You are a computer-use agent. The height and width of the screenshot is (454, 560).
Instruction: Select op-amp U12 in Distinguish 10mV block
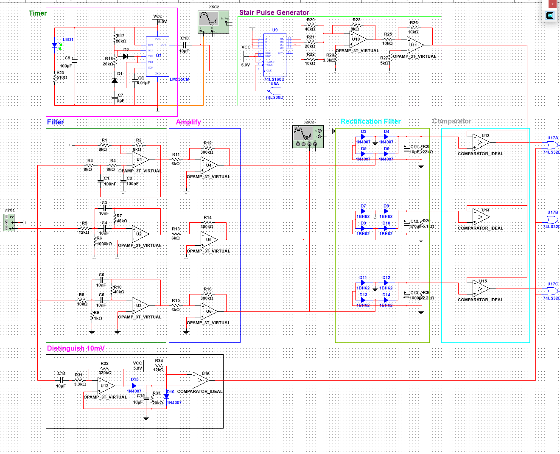point(106,386)
